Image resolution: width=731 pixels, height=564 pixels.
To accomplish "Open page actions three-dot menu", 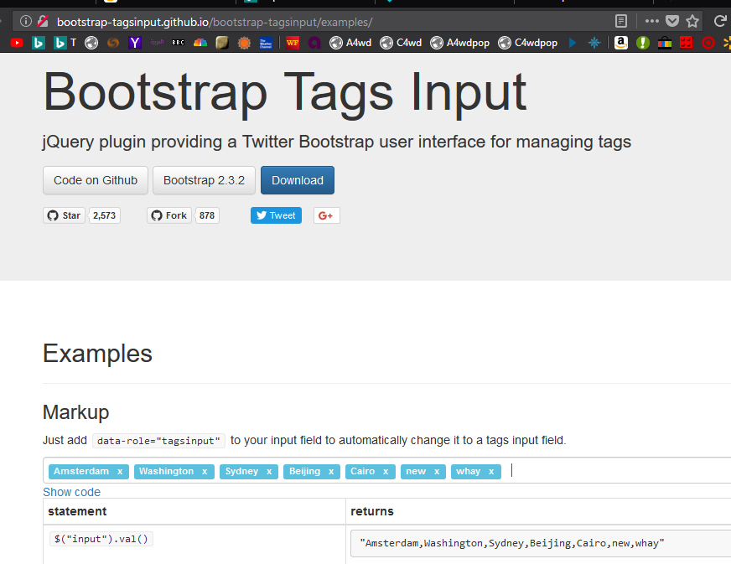I will coord(652,21).
